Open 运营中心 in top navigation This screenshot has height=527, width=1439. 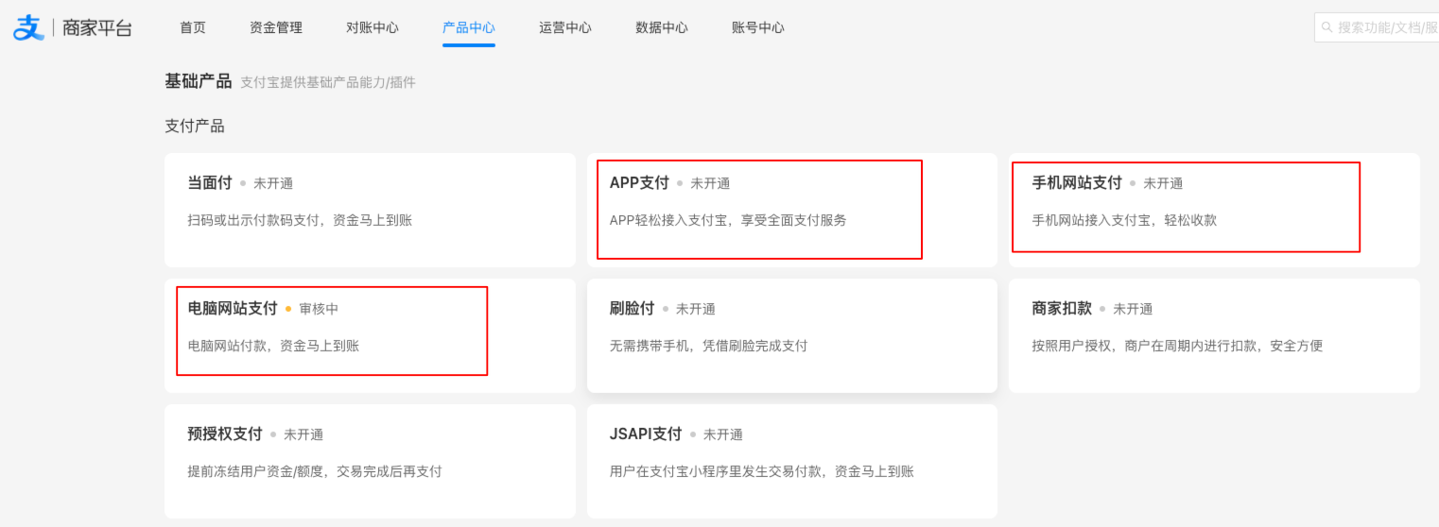pyautogui.click(x=565, y=27)
